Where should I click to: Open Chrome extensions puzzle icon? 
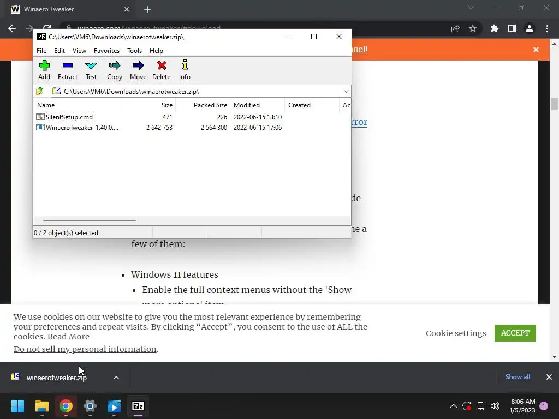495,28
